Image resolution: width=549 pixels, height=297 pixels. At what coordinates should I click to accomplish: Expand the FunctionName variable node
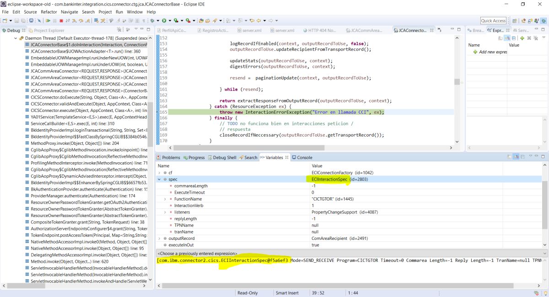pyautogui.click(x=165, y=199)
